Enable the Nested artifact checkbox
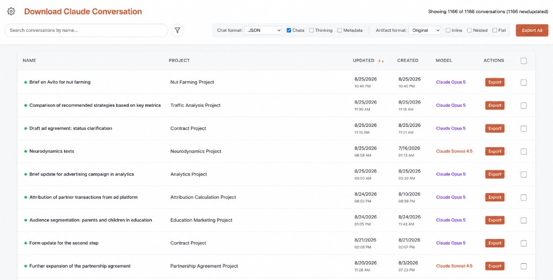 coord(469,30)
